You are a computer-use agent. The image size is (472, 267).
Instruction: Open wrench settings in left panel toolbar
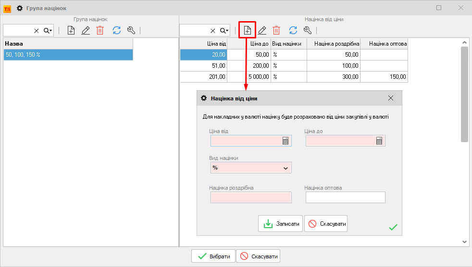tap(131, 30)
